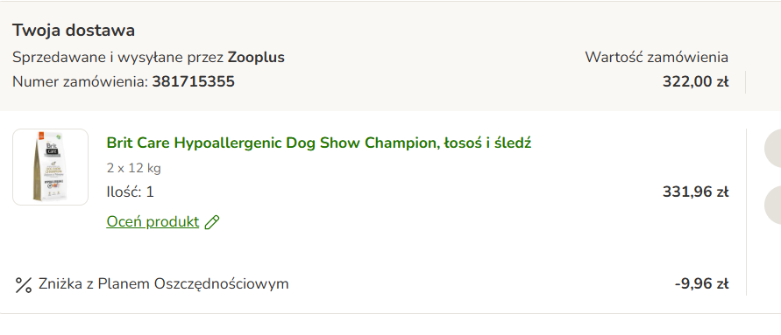781x335 pixels.
Task: Click the Numer zamówienia label
Action: (80, 81)
